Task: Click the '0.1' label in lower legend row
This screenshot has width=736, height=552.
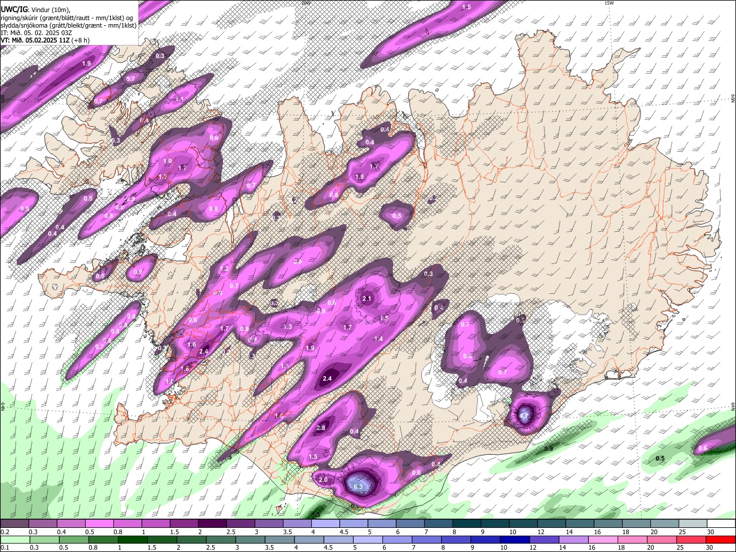Action: tap(5, 547)
